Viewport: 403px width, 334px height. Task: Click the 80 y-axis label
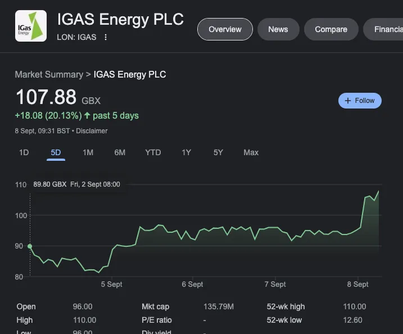point(19,277)
